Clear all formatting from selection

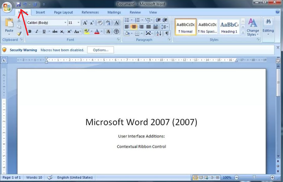tap(99, 23)
